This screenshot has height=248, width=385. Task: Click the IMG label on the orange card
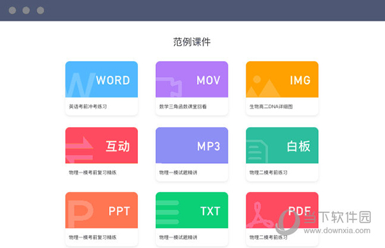[x=300, y=80]
